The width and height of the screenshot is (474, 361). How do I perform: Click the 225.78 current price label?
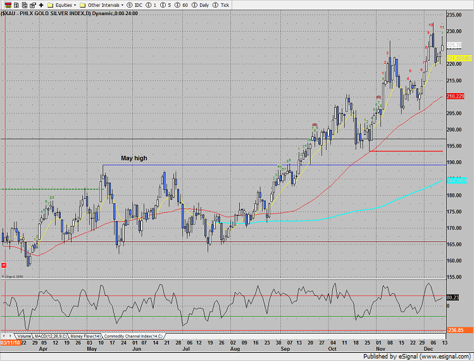click(x=454, y=46)
